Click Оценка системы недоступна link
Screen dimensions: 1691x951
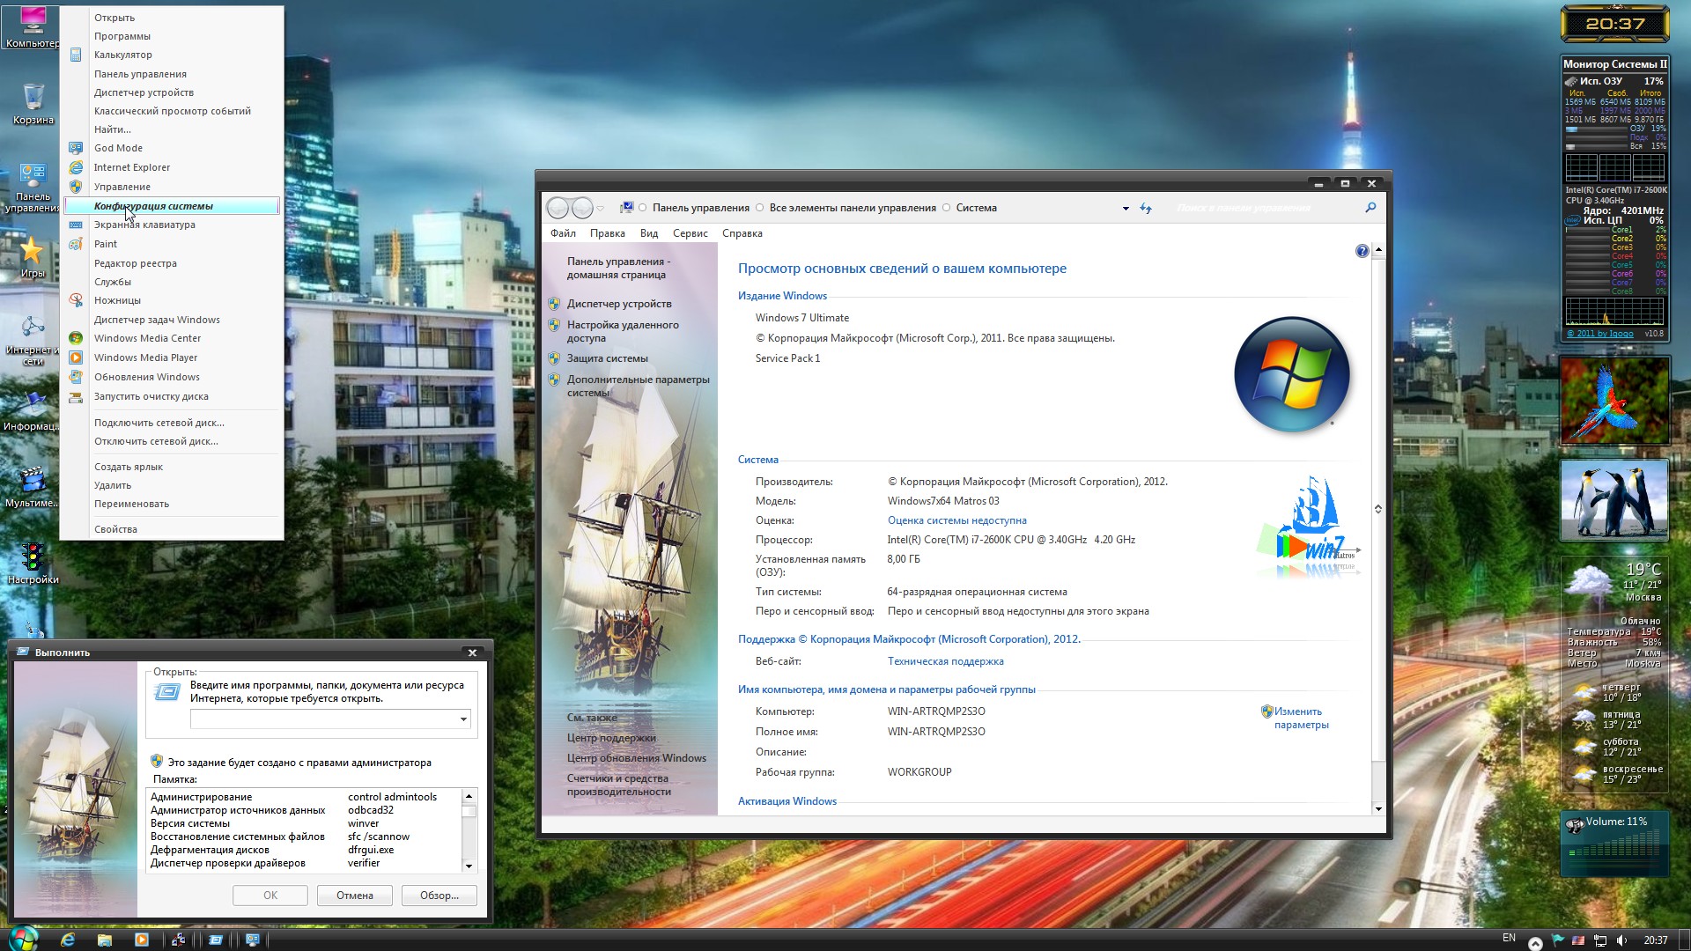(957, 520)
